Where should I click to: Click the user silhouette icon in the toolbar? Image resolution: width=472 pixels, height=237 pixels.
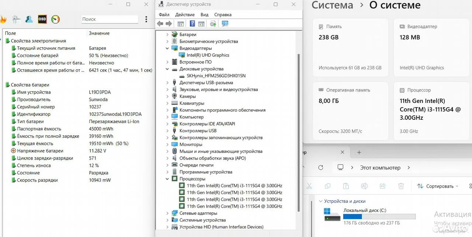tap(29, 19)
